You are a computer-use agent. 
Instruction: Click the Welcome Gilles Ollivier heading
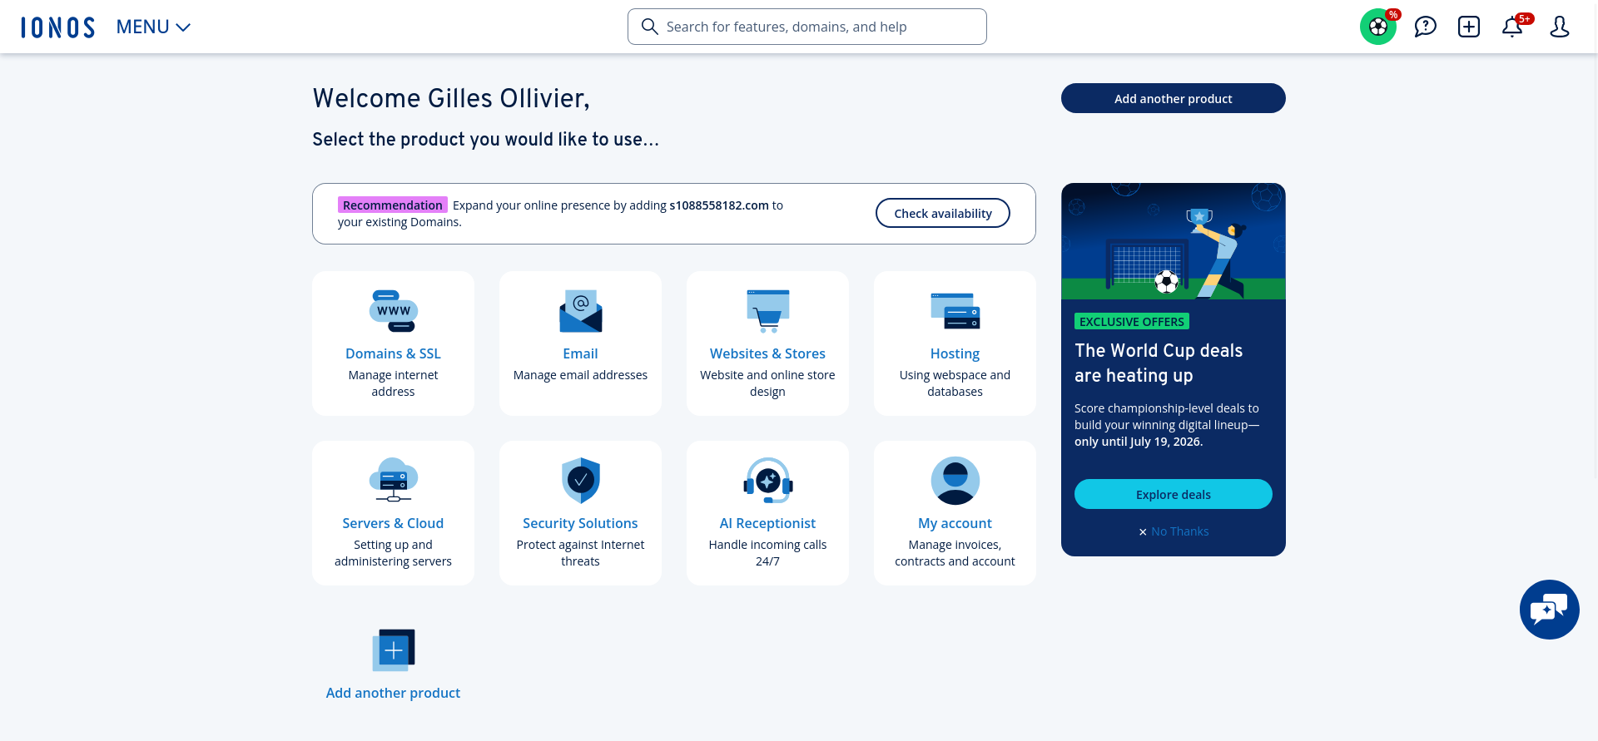point(451,98)
